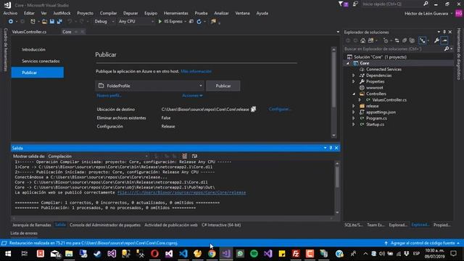Click the Salida output vertical scrollbar

337,187
